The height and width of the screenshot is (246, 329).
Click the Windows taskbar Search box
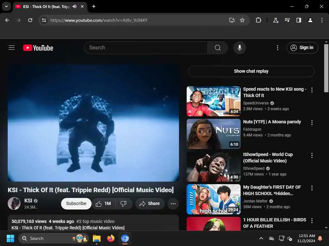tap(54, 238)
